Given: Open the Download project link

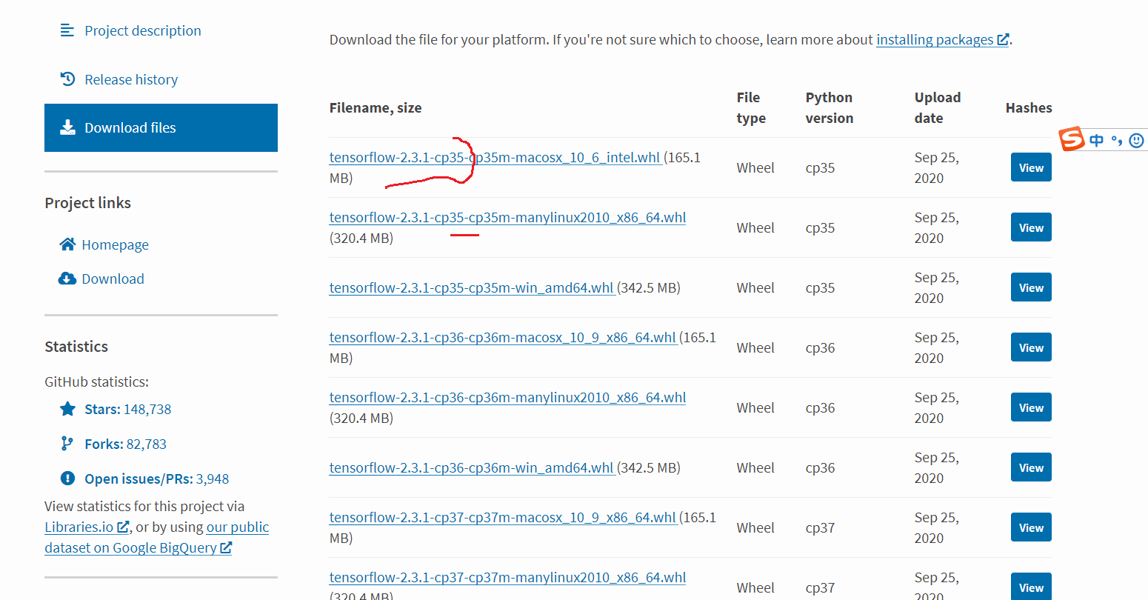Looking at the screenshot, I should [113, 279].
